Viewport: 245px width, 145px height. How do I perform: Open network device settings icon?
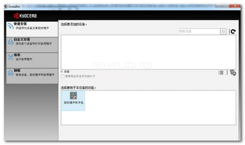(x=233, y=73)
